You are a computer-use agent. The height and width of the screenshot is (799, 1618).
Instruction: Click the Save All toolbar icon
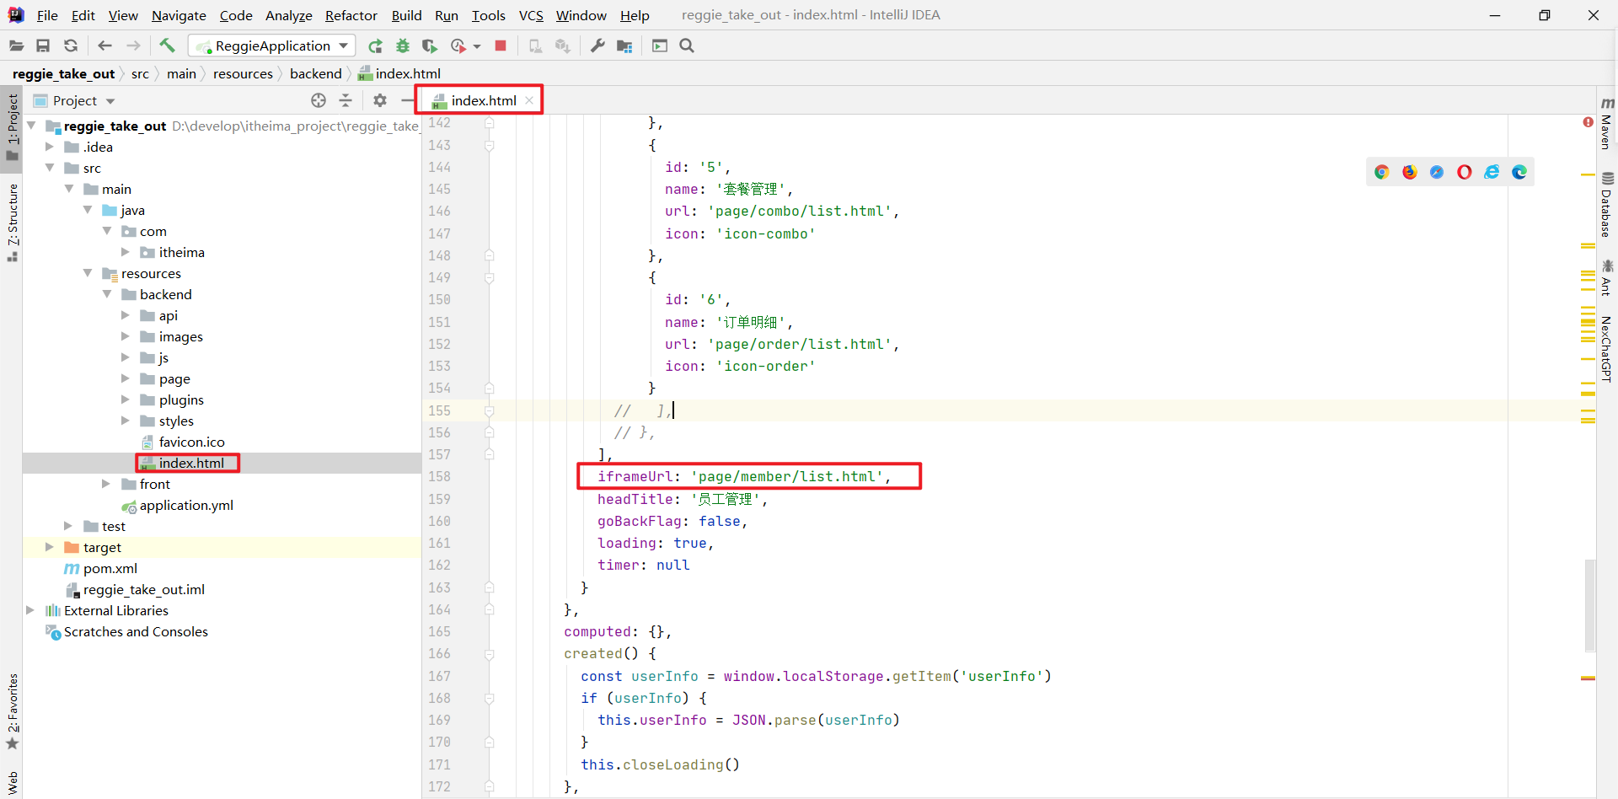(x=43, y=46)
